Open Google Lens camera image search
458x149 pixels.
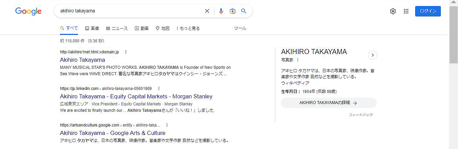(x=233, y=11)
